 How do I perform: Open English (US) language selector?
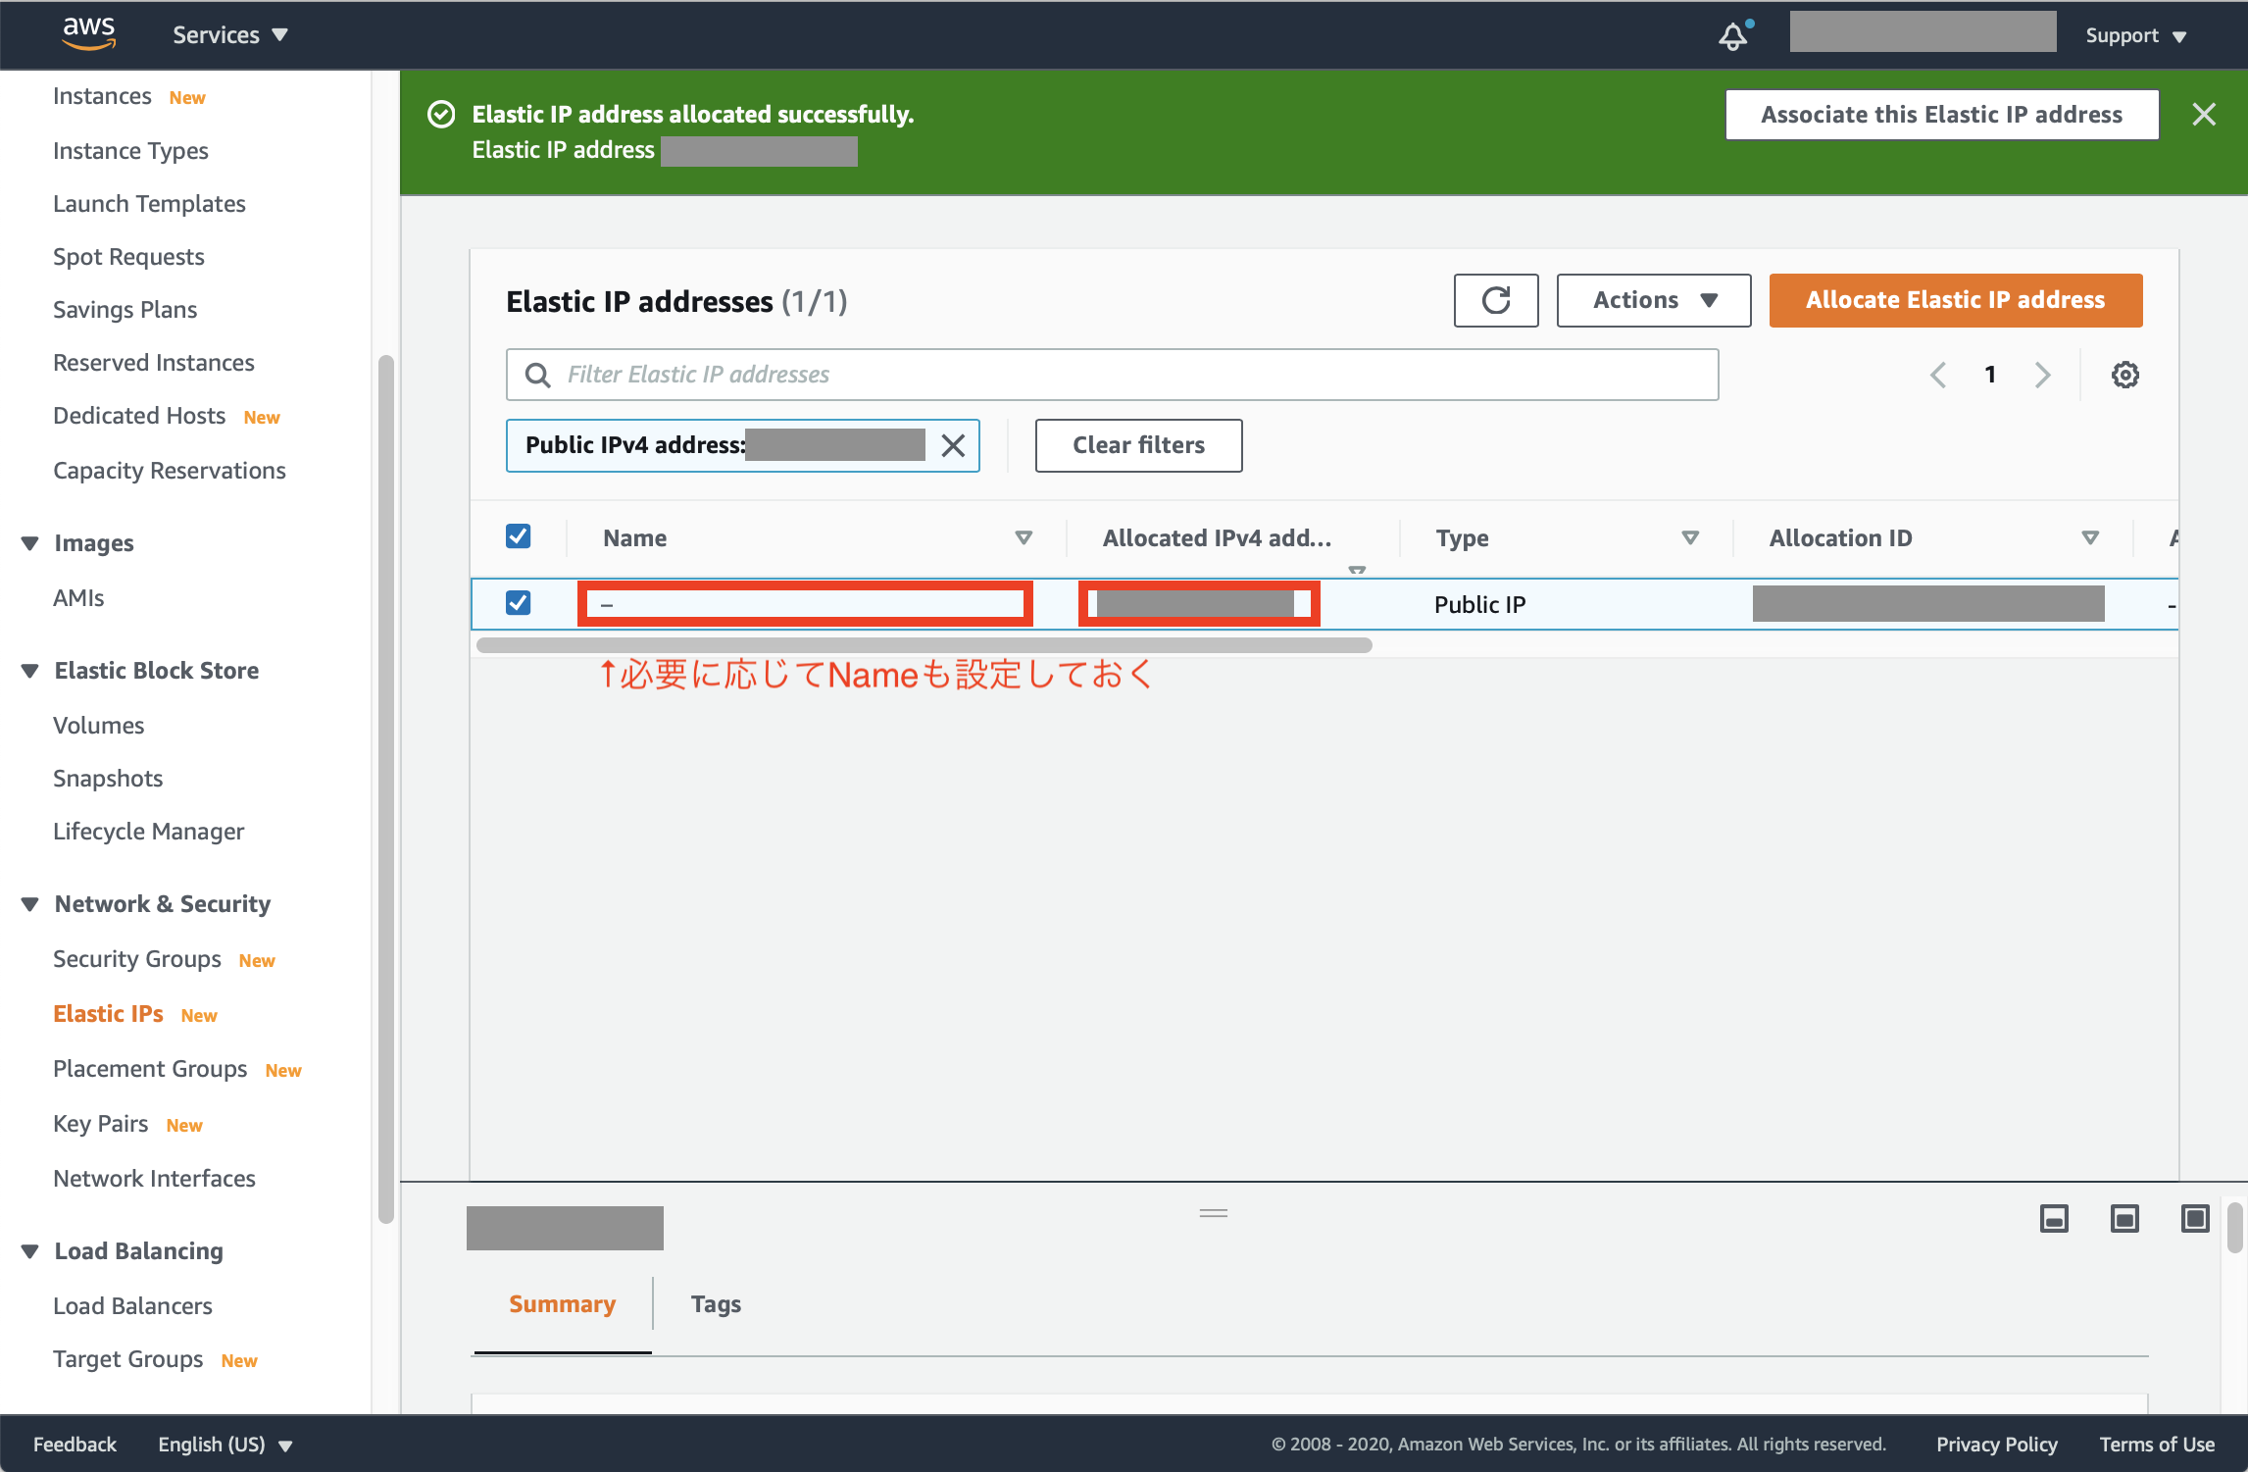225,1445
